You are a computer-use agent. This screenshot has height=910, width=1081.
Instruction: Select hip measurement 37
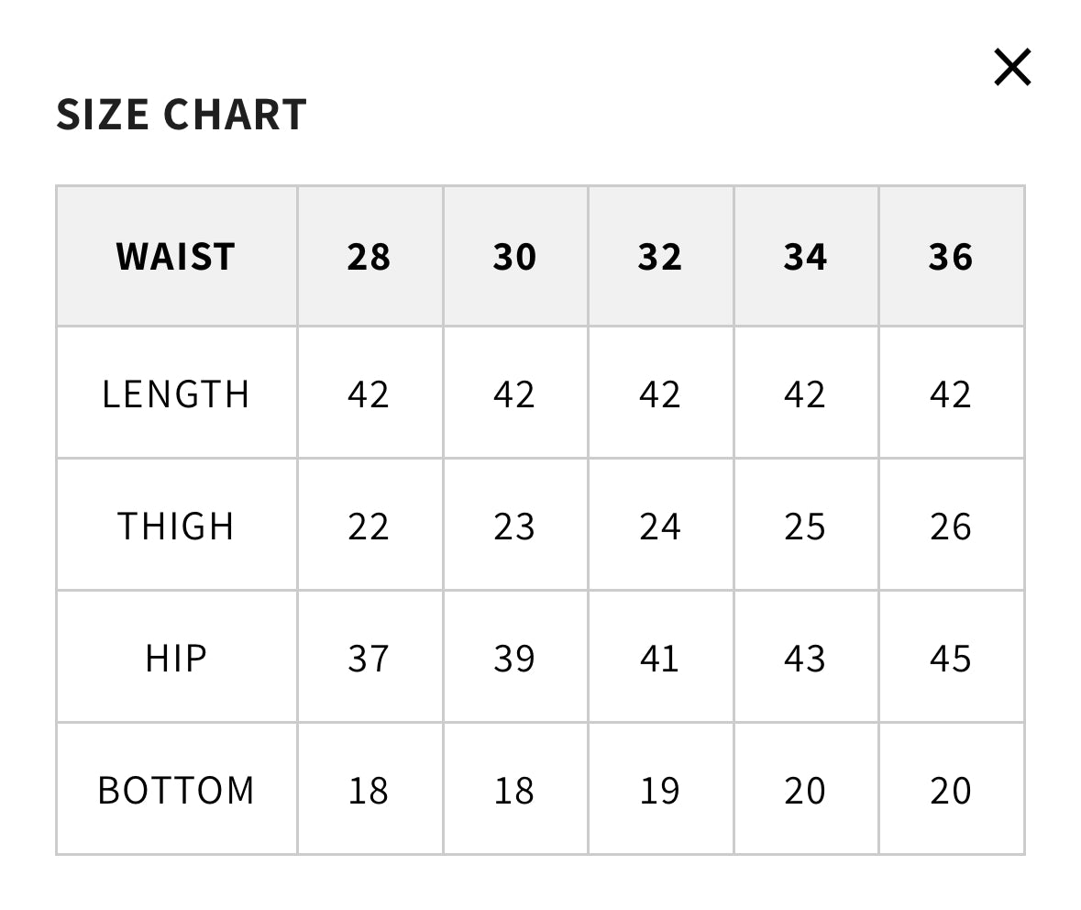(x=369, y=659)
